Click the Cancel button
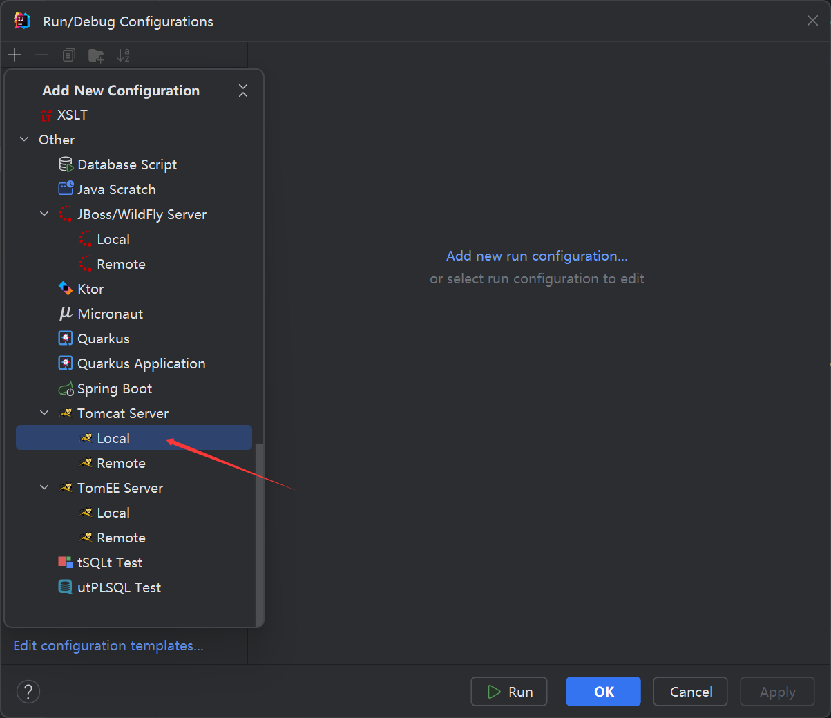The width and height of the screenshot is (831, 718). 690,692
